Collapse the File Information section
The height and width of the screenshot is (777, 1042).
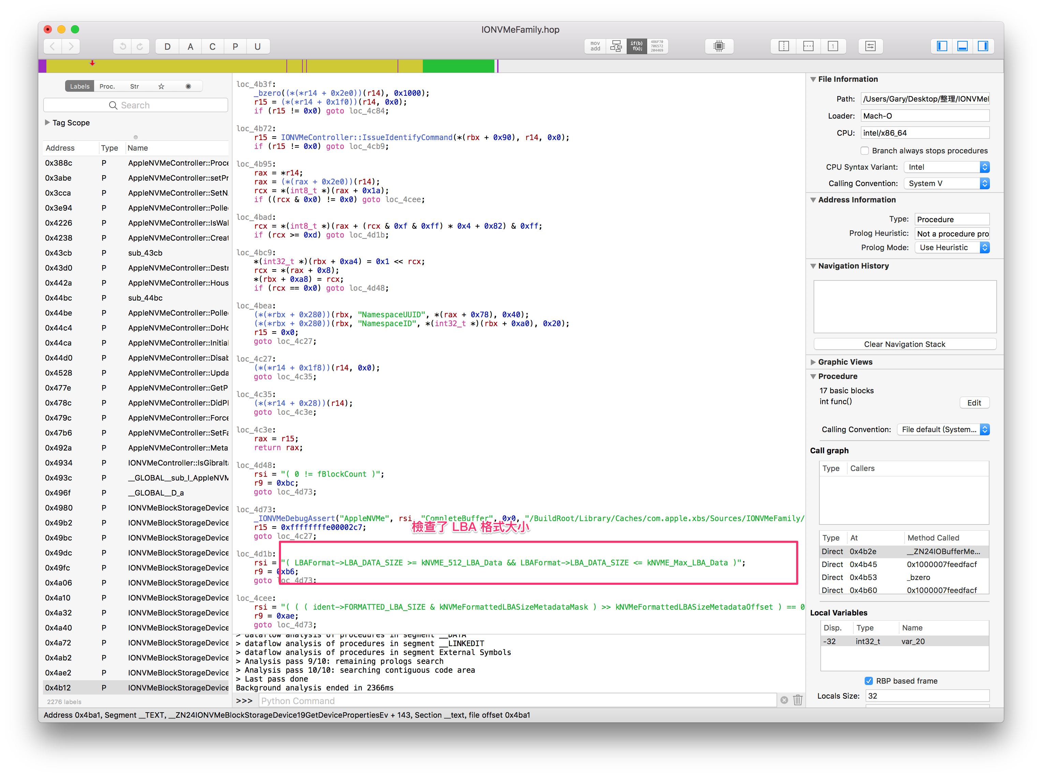coord(813,79)
